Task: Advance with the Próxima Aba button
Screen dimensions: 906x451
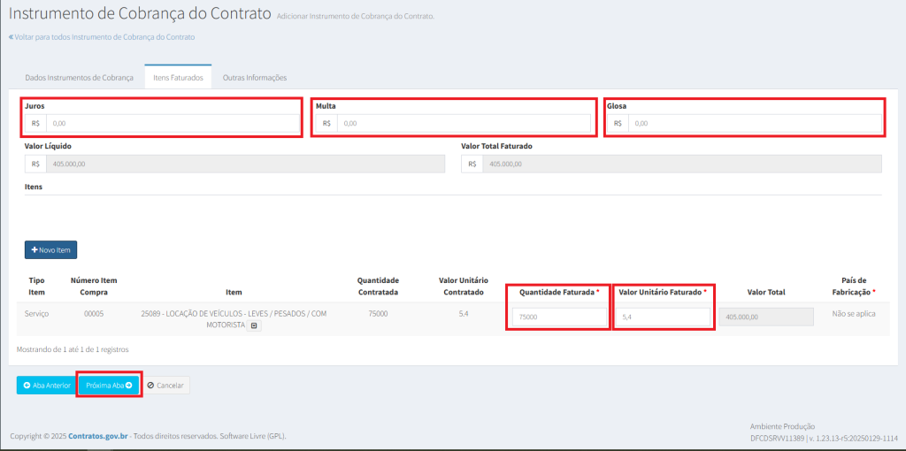Action: click(x=109, y=386)
